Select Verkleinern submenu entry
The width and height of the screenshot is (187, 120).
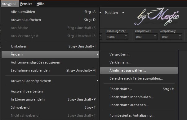point(139,62)
